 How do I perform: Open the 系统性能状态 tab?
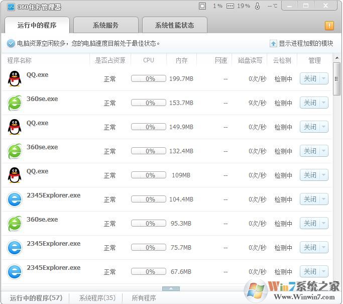tap(174, 25)
